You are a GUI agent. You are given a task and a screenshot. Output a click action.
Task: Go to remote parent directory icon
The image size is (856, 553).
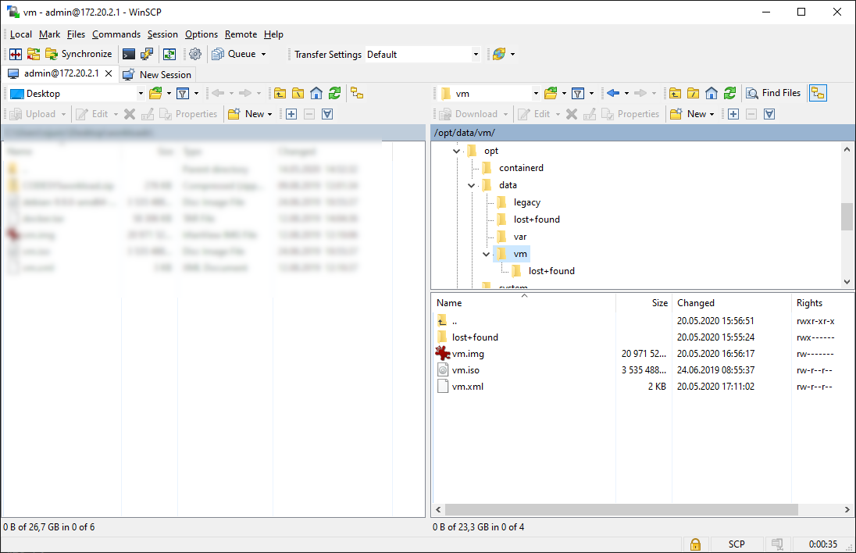coord(675,93)
